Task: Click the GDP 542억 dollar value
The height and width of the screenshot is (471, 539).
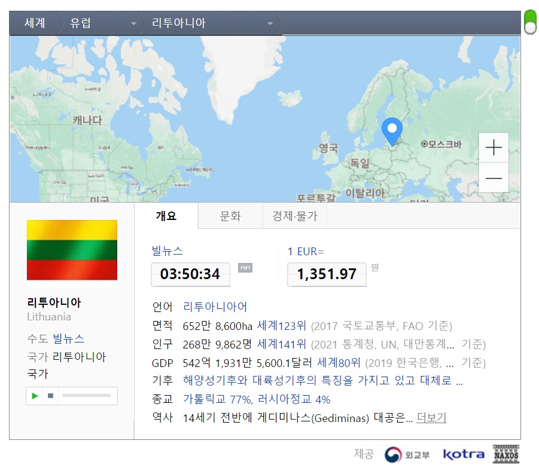Action: 248,363
